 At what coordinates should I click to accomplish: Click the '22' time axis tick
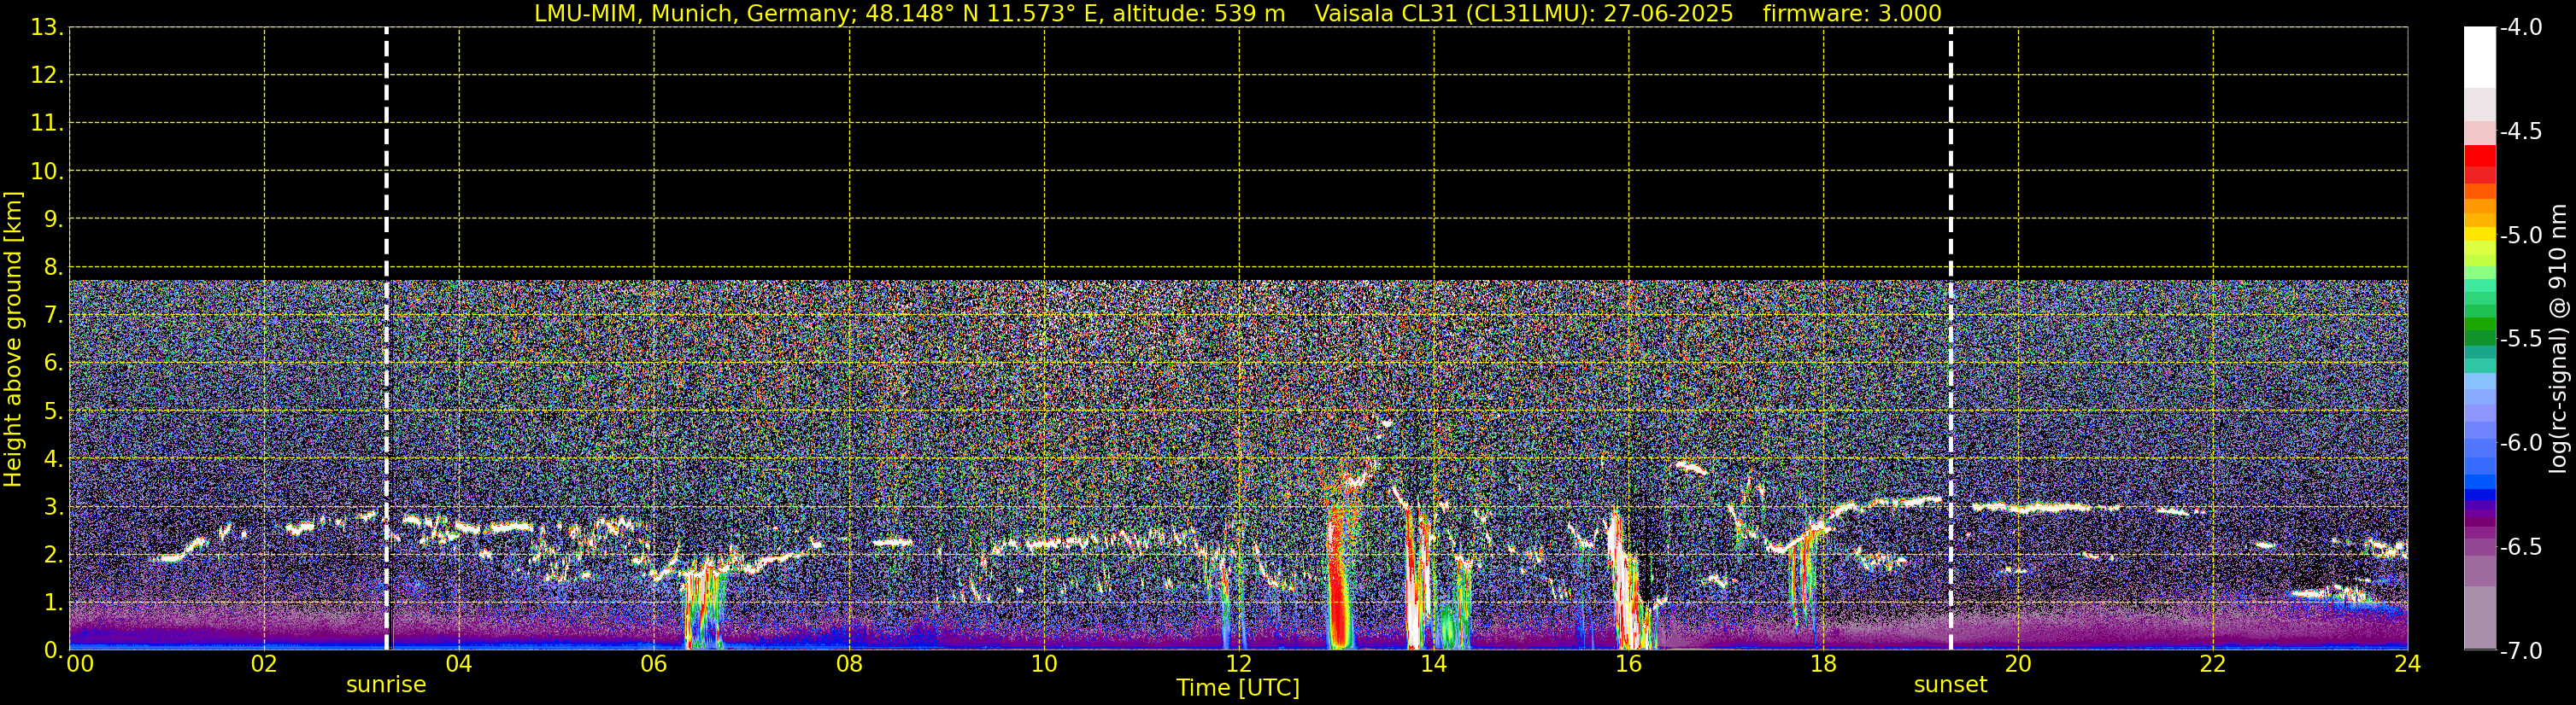click(x=2213, y=664)
